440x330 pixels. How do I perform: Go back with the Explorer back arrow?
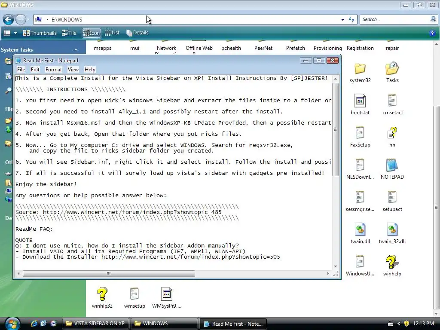(x=9, y=19)
